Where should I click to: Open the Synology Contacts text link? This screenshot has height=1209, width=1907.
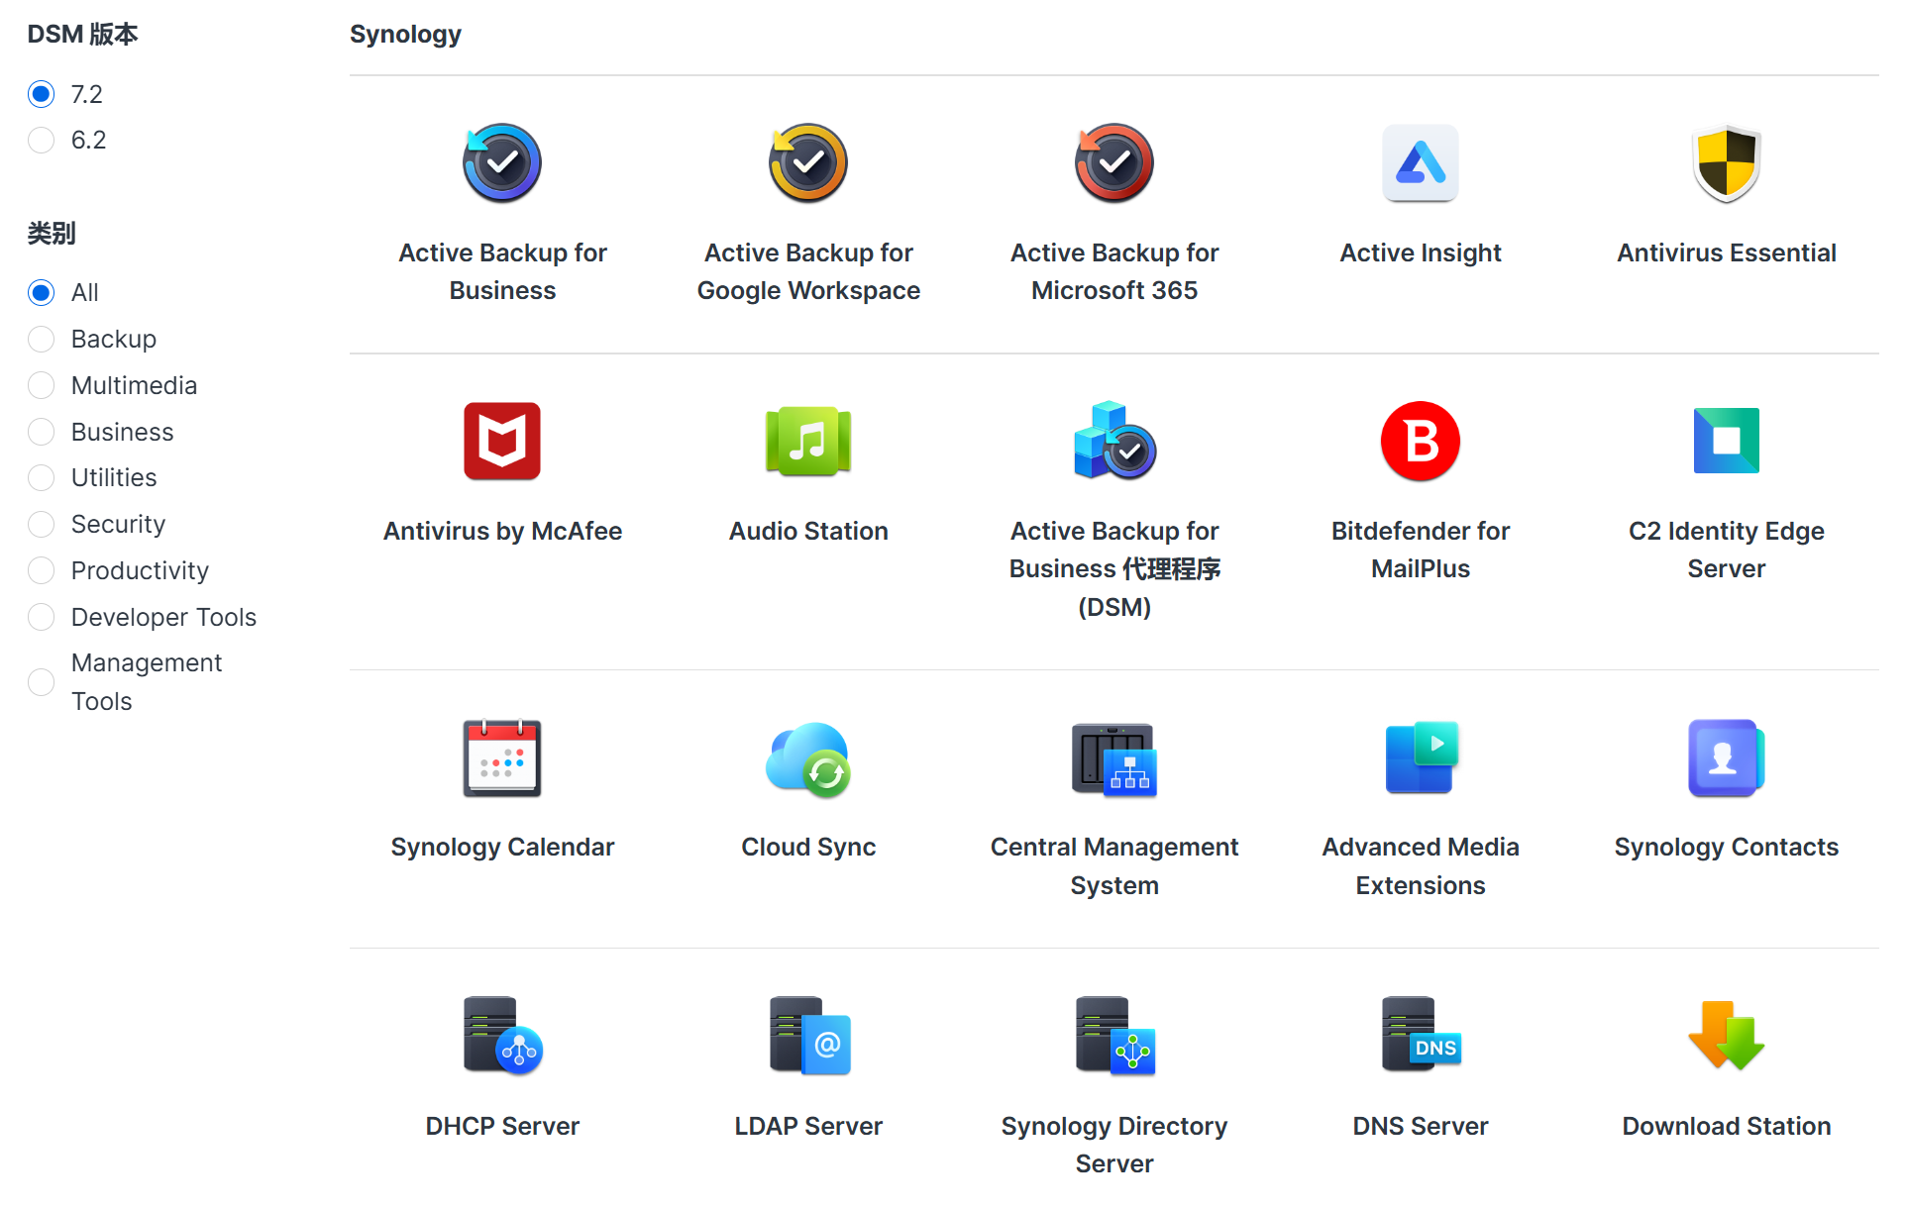coord(1726,848)
